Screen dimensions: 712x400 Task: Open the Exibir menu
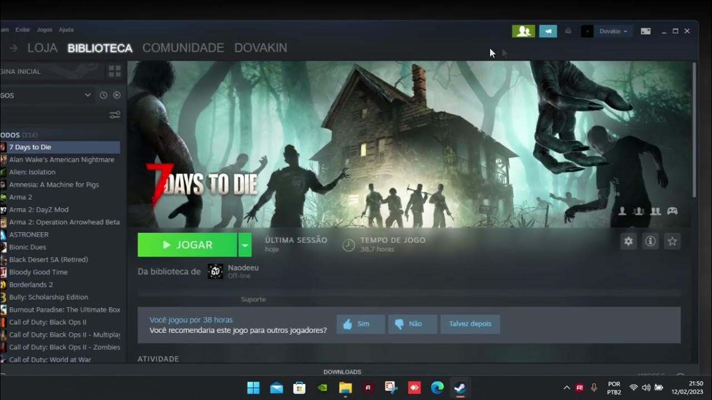[x=23, y=29]
